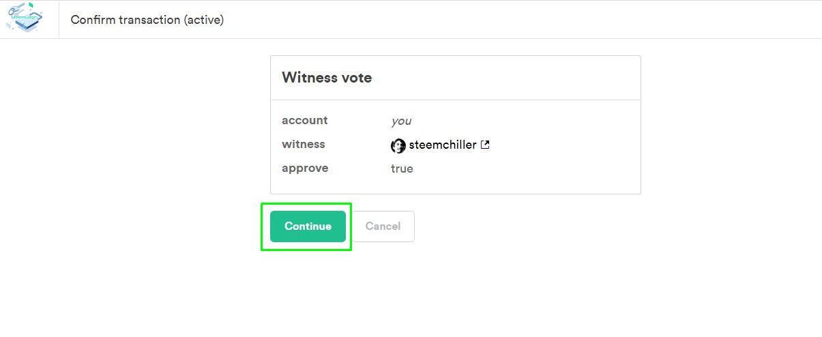This screenshot has width=822, height=337.
Task: Click the word "transaction" in header
Action: point(149,20)
